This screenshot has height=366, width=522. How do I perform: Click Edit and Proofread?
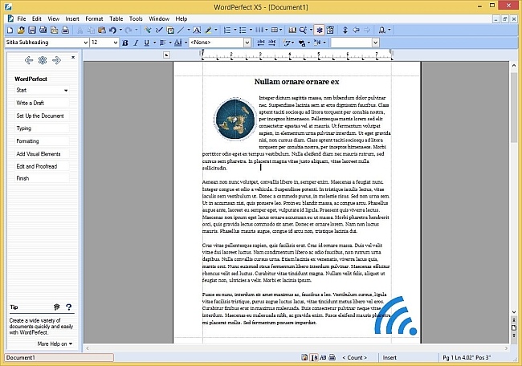click(42, 166)
